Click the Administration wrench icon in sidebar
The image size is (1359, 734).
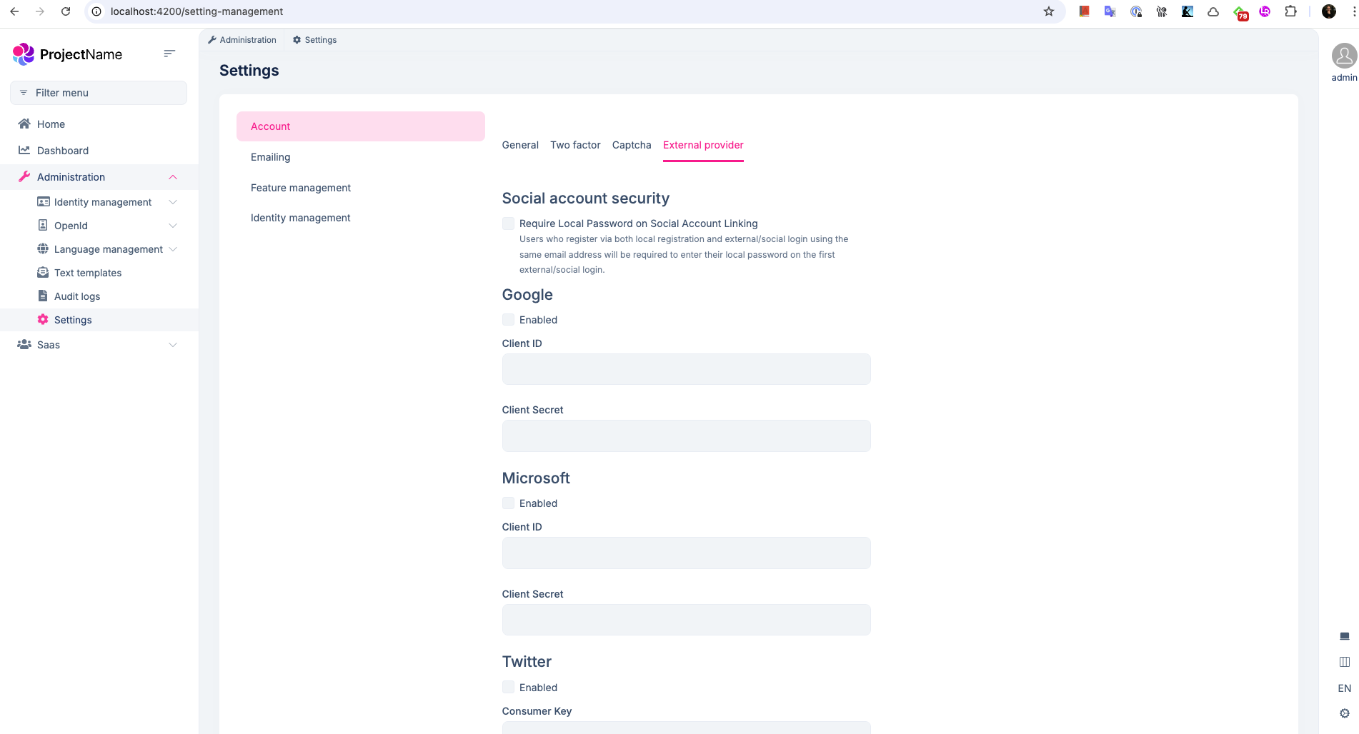(24, 176)
